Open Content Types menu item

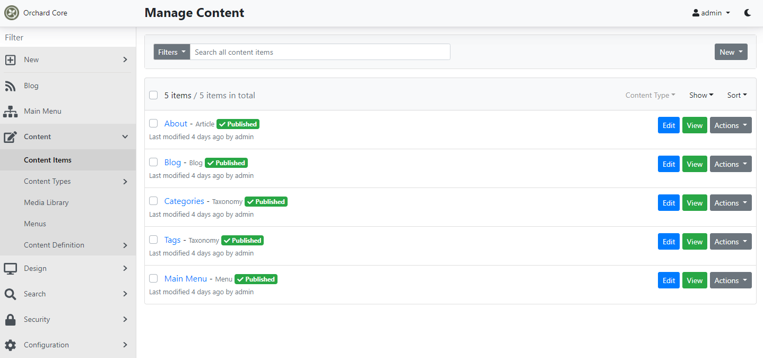click(x=68, y=181)
